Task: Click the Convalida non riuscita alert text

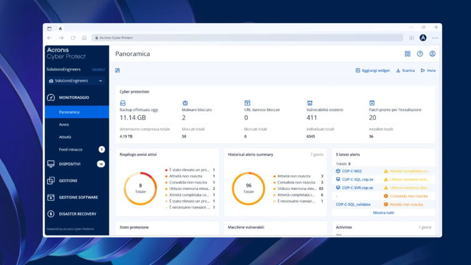Action: [409, 196]
